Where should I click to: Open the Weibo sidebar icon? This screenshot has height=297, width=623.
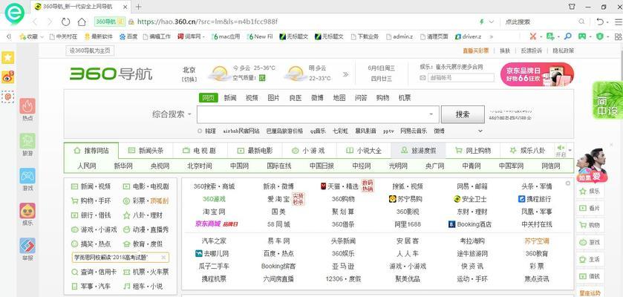pos(8,77)
